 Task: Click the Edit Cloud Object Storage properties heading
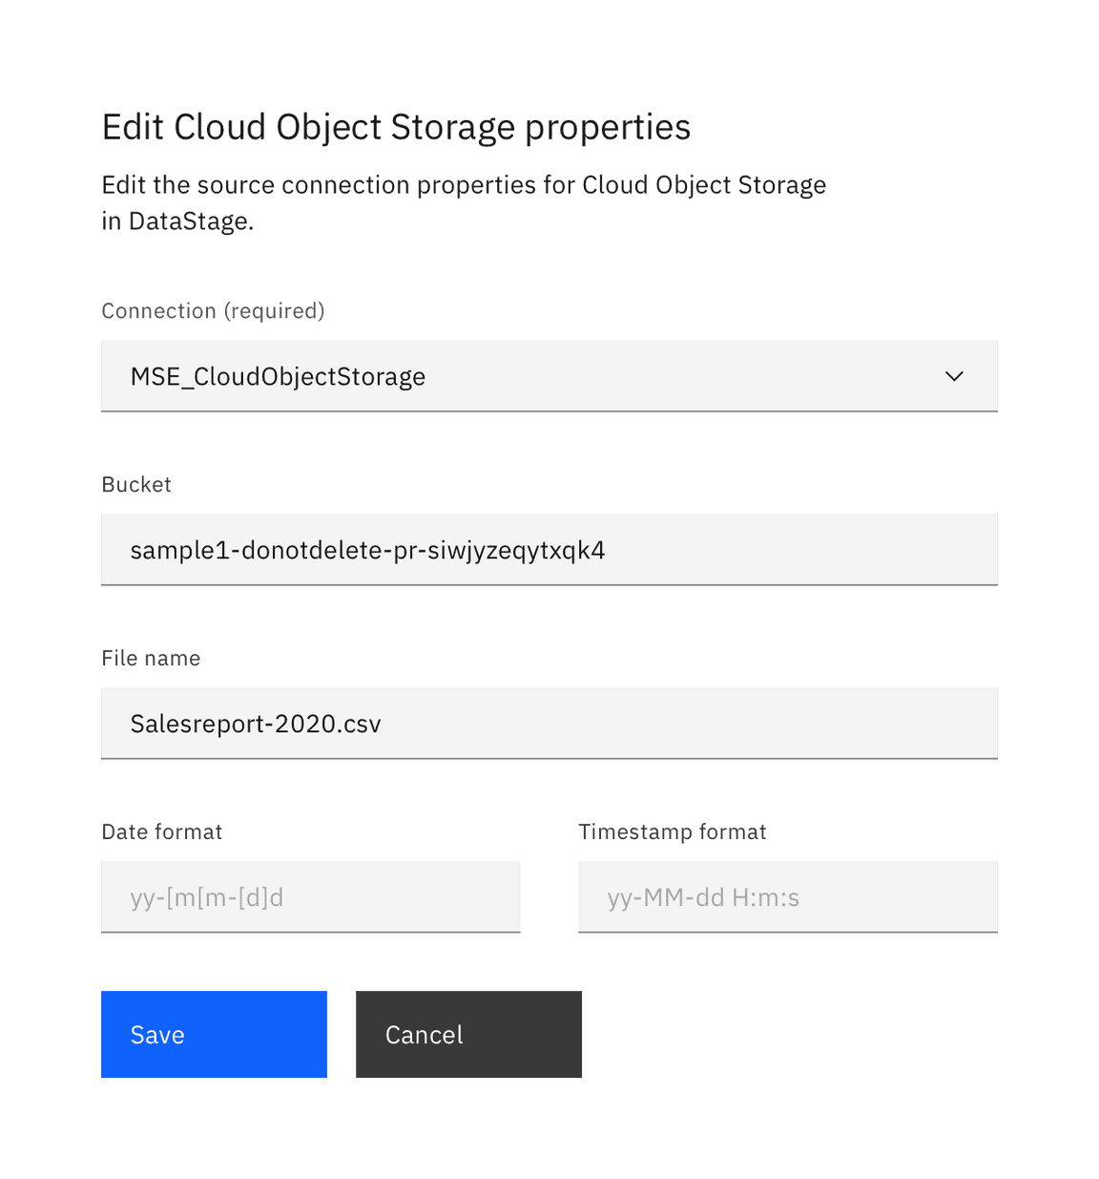396,127
